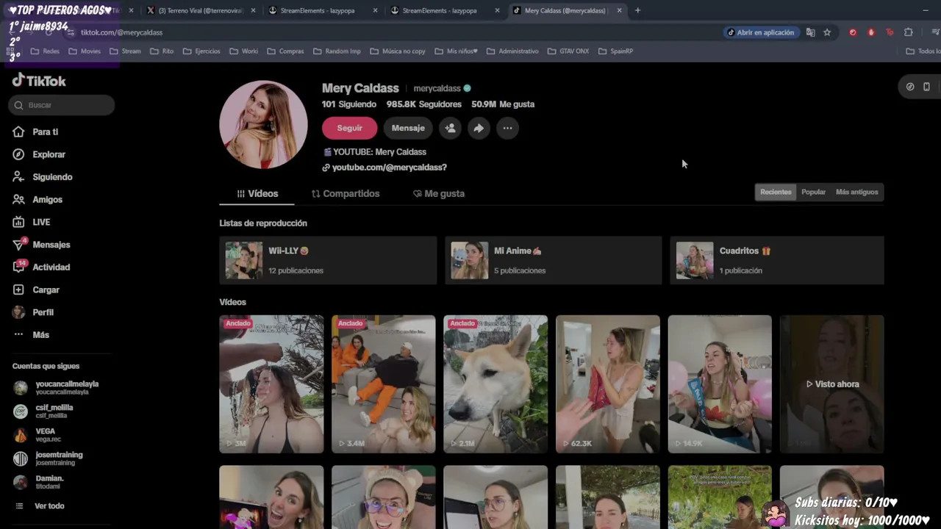Screen dimensions: 941x529
Task: Open the Damian. titodami account
Action: pos(40,482)
